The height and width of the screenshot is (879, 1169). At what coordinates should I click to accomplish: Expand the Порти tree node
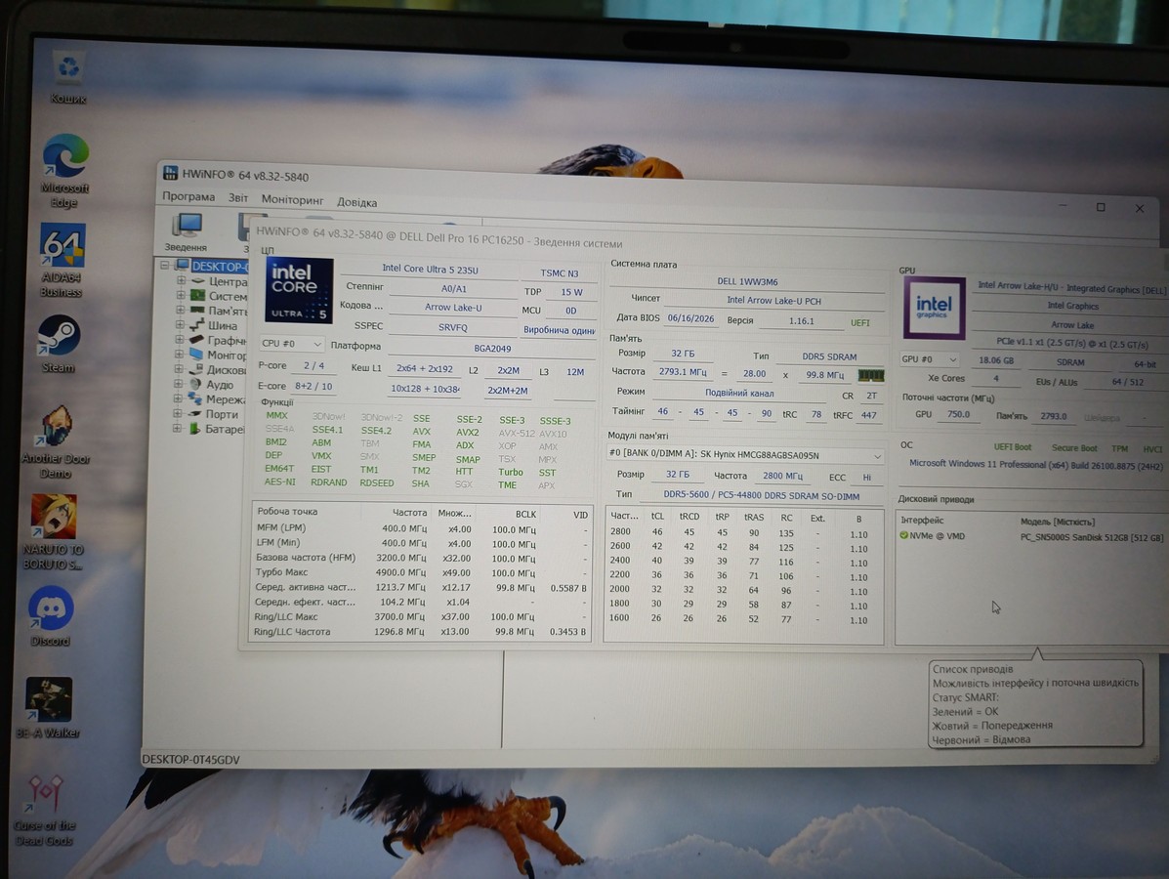point(178,413)
